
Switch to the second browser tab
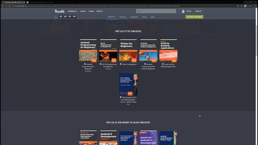click(x=37, y=2)
